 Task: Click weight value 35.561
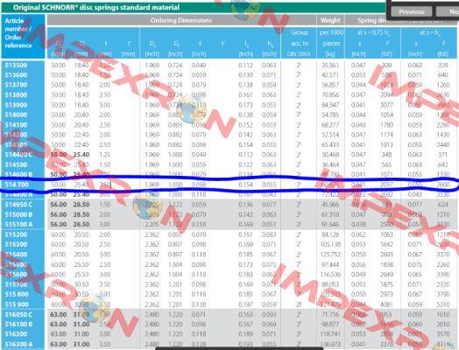coord(330,66)
